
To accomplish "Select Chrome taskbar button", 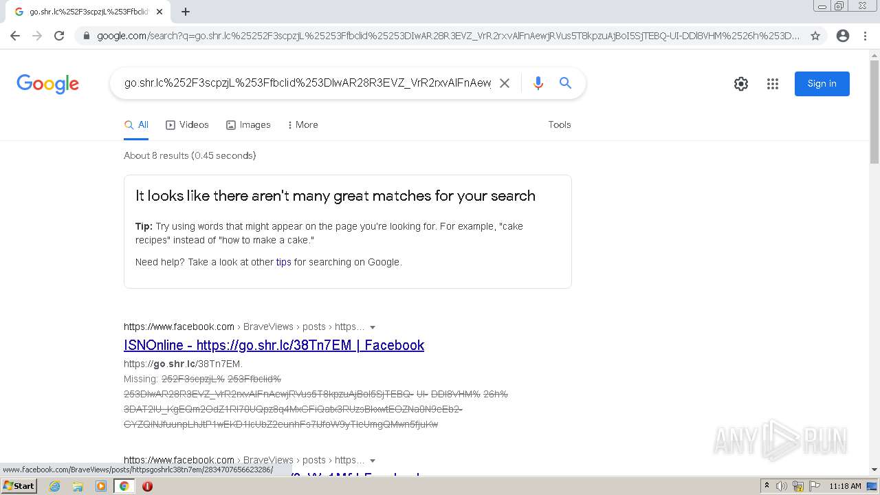I will coord(124,486).
